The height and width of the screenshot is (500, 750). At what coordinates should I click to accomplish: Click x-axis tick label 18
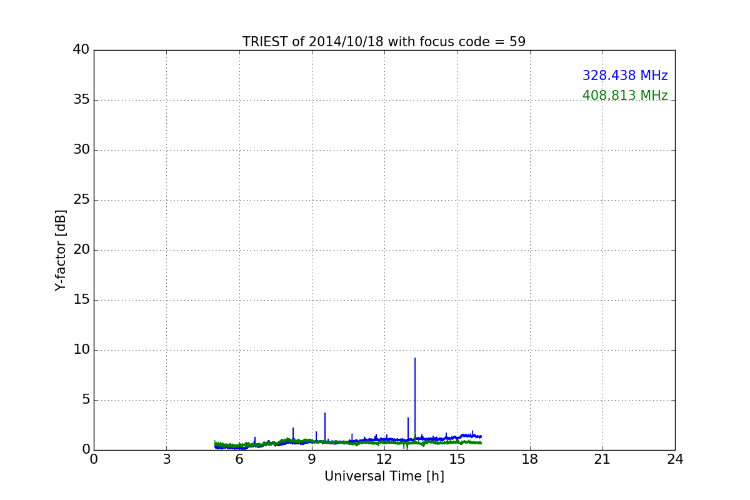[x=530, y=459]
